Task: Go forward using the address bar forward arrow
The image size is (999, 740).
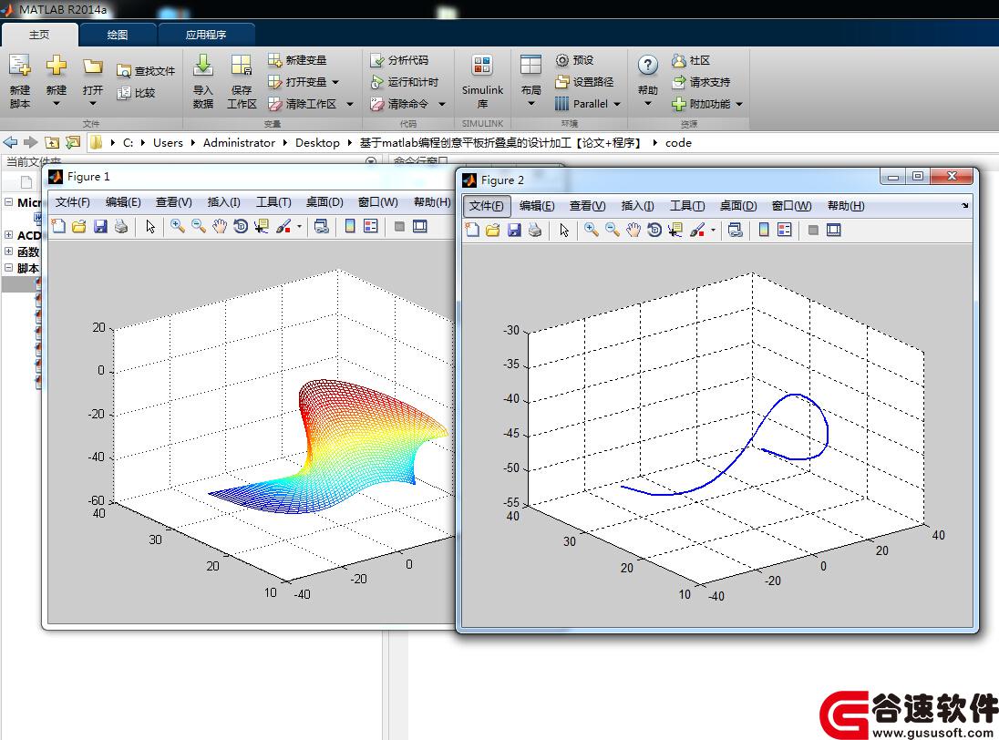Action: (31, 142)
